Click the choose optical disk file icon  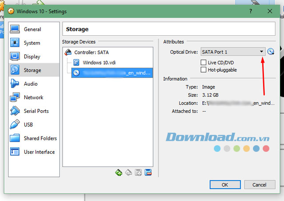(x=271, y=52)
